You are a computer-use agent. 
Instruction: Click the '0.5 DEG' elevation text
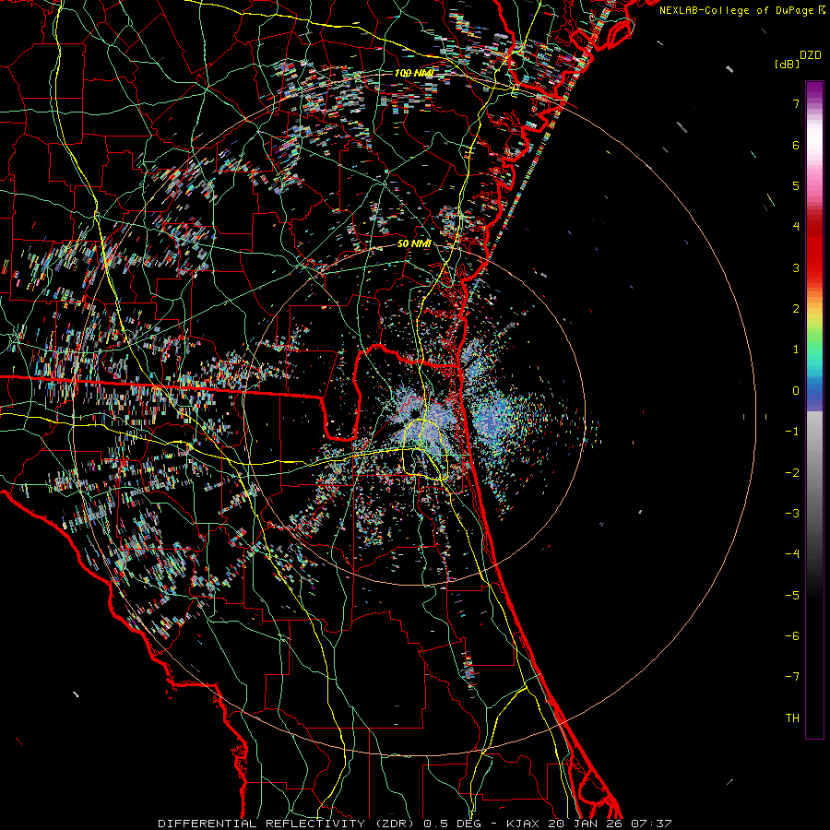452,824
